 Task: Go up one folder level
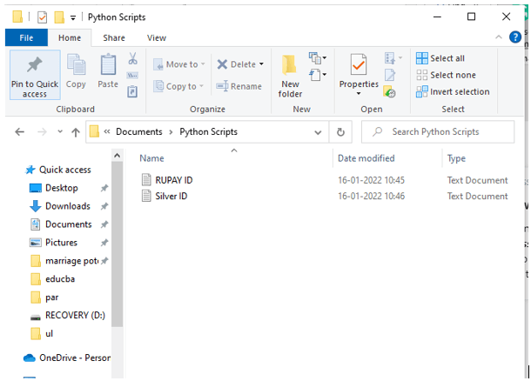[x=76, y=132]
